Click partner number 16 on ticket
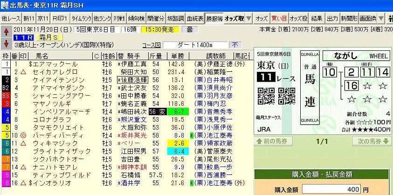Image resolution: width=393 pixels, height=195 pixels. [x=352, y=85]
